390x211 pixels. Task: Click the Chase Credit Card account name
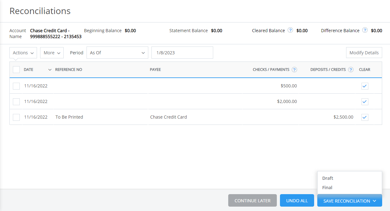55,33
